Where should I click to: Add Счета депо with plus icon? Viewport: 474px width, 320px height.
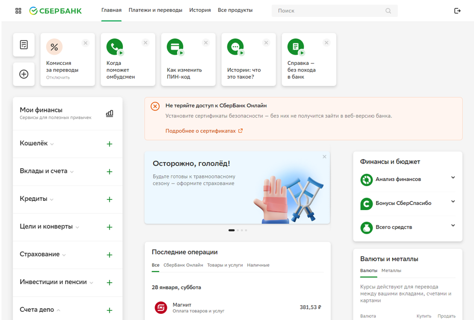coord(110,310)
